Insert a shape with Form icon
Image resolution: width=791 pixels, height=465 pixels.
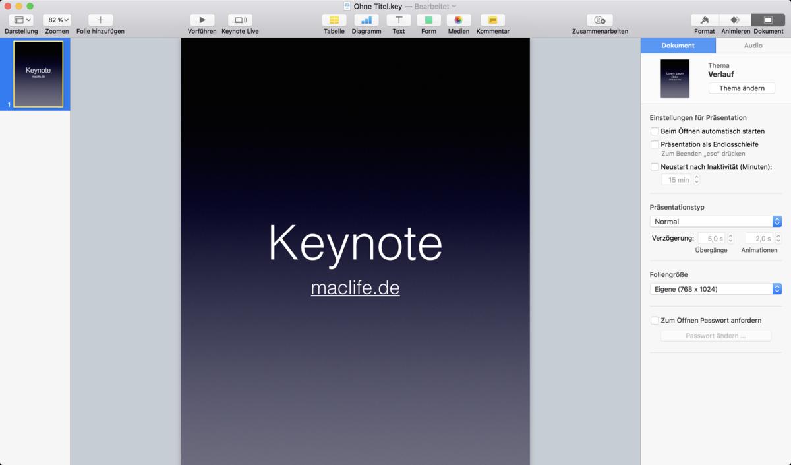[x=428, y=20]
